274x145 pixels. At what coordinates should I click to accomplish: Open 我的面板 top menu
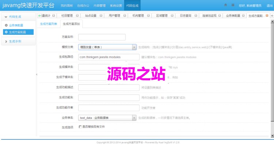67,5
